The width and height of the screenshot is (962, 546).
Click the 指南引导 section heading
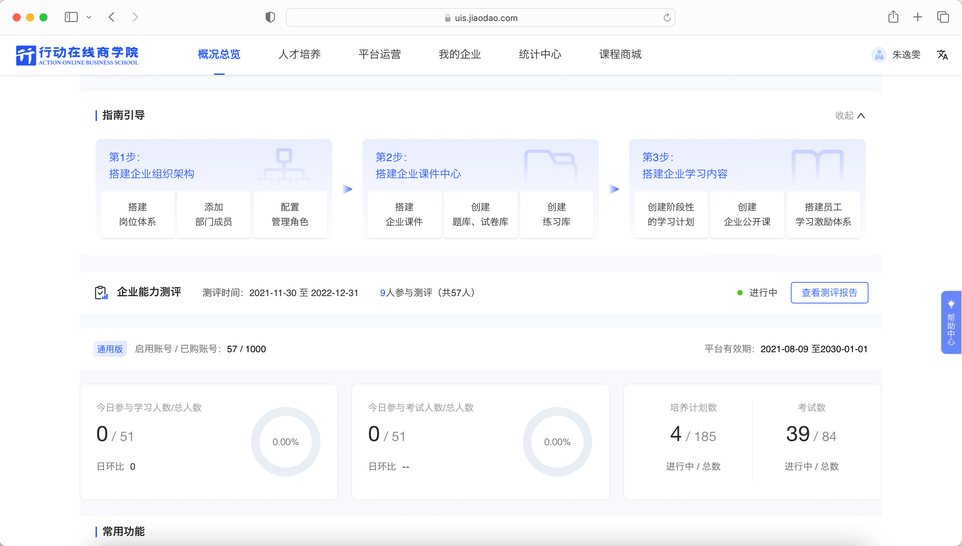click(x=123, y=115)
